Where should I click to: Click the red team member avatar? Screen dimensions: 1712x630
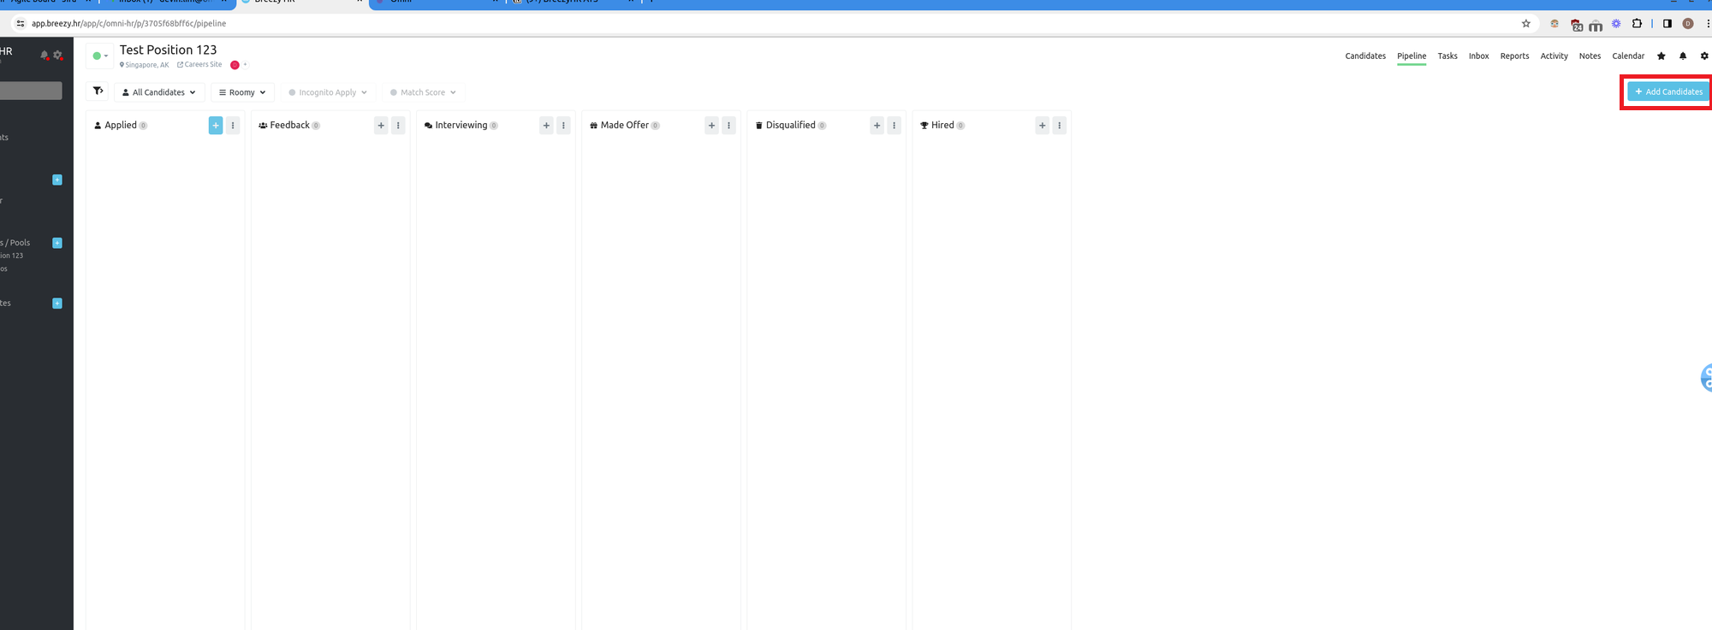(x=235, y=65)
